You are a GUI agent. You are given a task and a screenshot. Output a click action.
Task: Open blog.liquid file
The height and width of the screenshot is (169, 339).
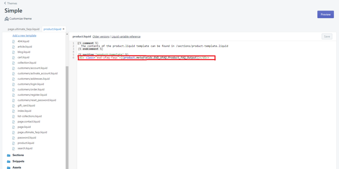point(24,52)
